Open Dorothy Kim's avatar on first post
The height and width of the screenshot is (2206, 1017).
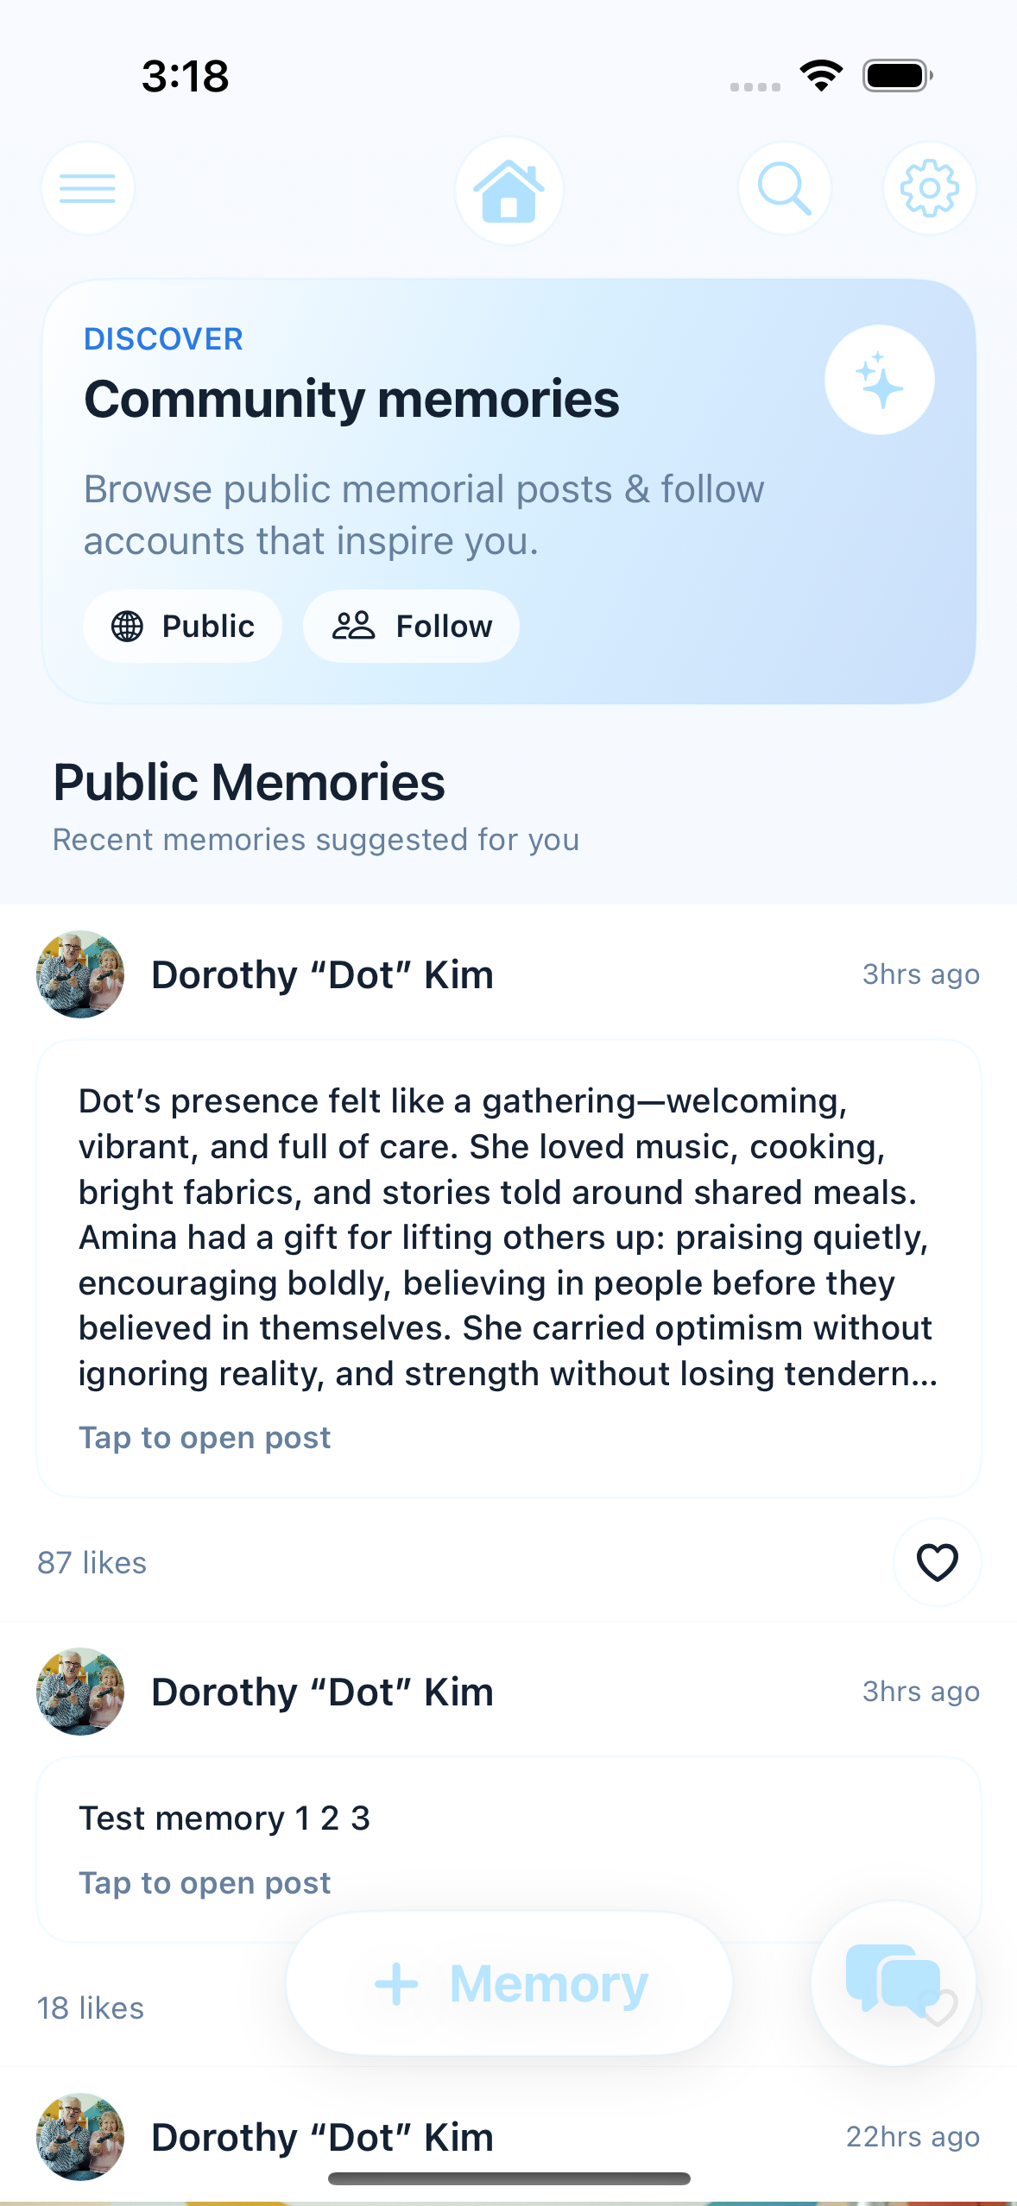(80, 974)
